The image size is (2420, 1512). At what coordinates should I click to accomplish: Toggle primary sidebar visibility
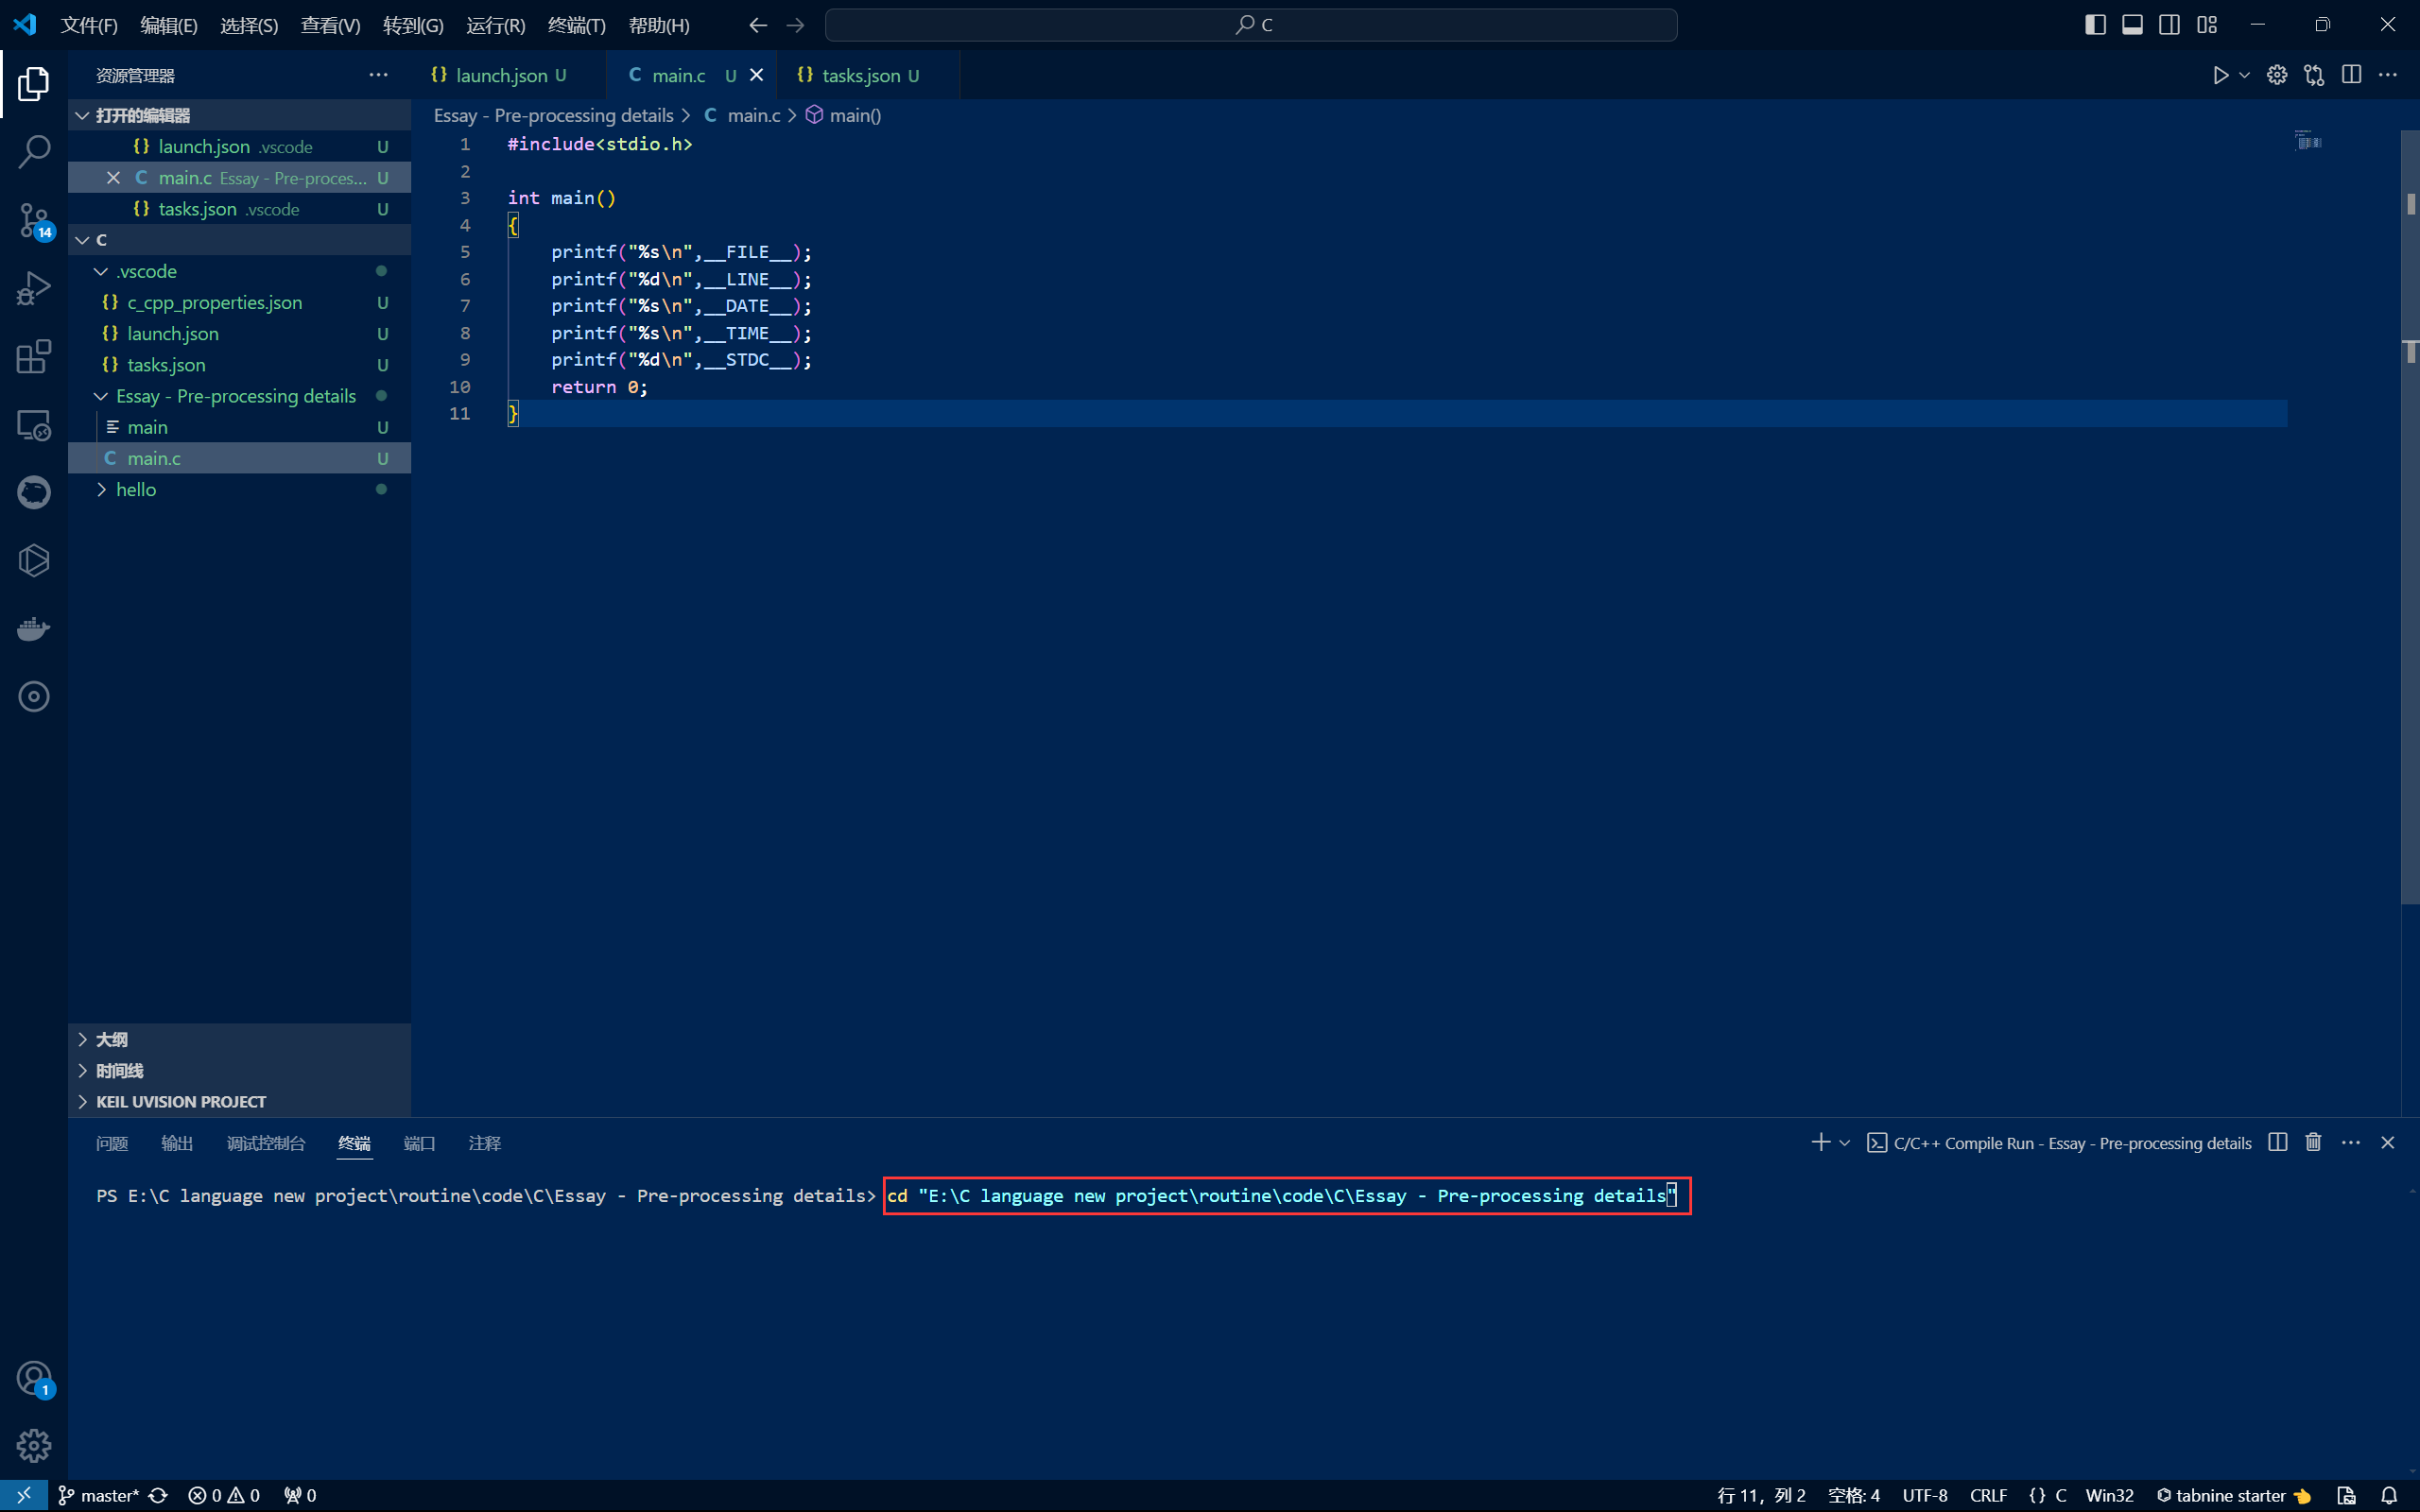click(2095, 25)
